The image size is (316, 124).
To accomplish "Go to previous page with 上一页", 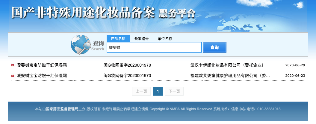I will tap(141, 91).
